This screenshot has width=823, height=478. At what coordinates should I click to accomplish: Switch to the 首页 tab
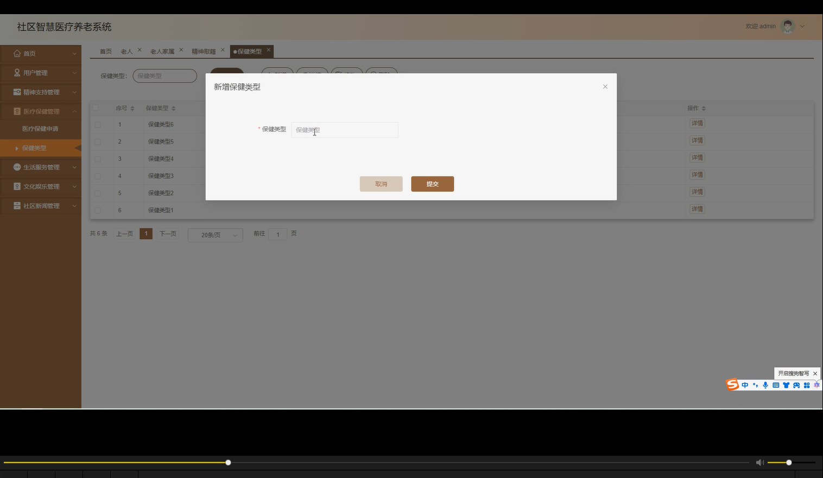105,52
